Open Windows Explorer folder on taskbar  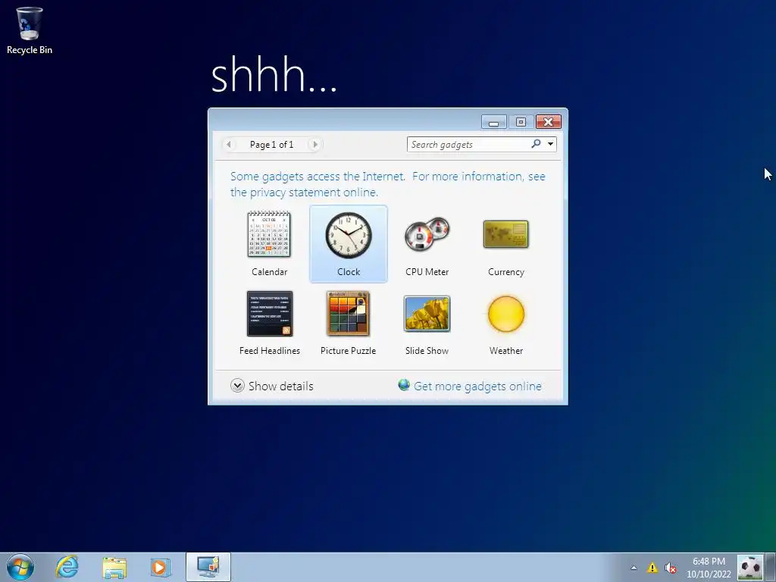[114, 568]
